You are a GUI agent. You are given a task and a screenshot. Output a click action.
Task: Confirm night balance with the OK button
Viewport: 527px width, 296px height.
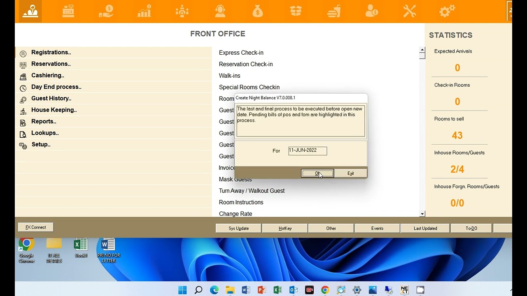317,173
